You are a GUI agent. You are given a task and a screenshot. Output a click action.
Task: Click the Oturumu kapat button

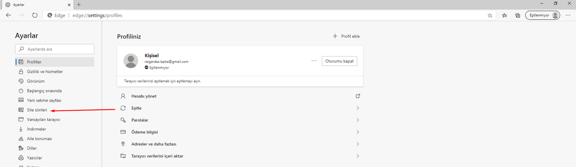point(339,61)
